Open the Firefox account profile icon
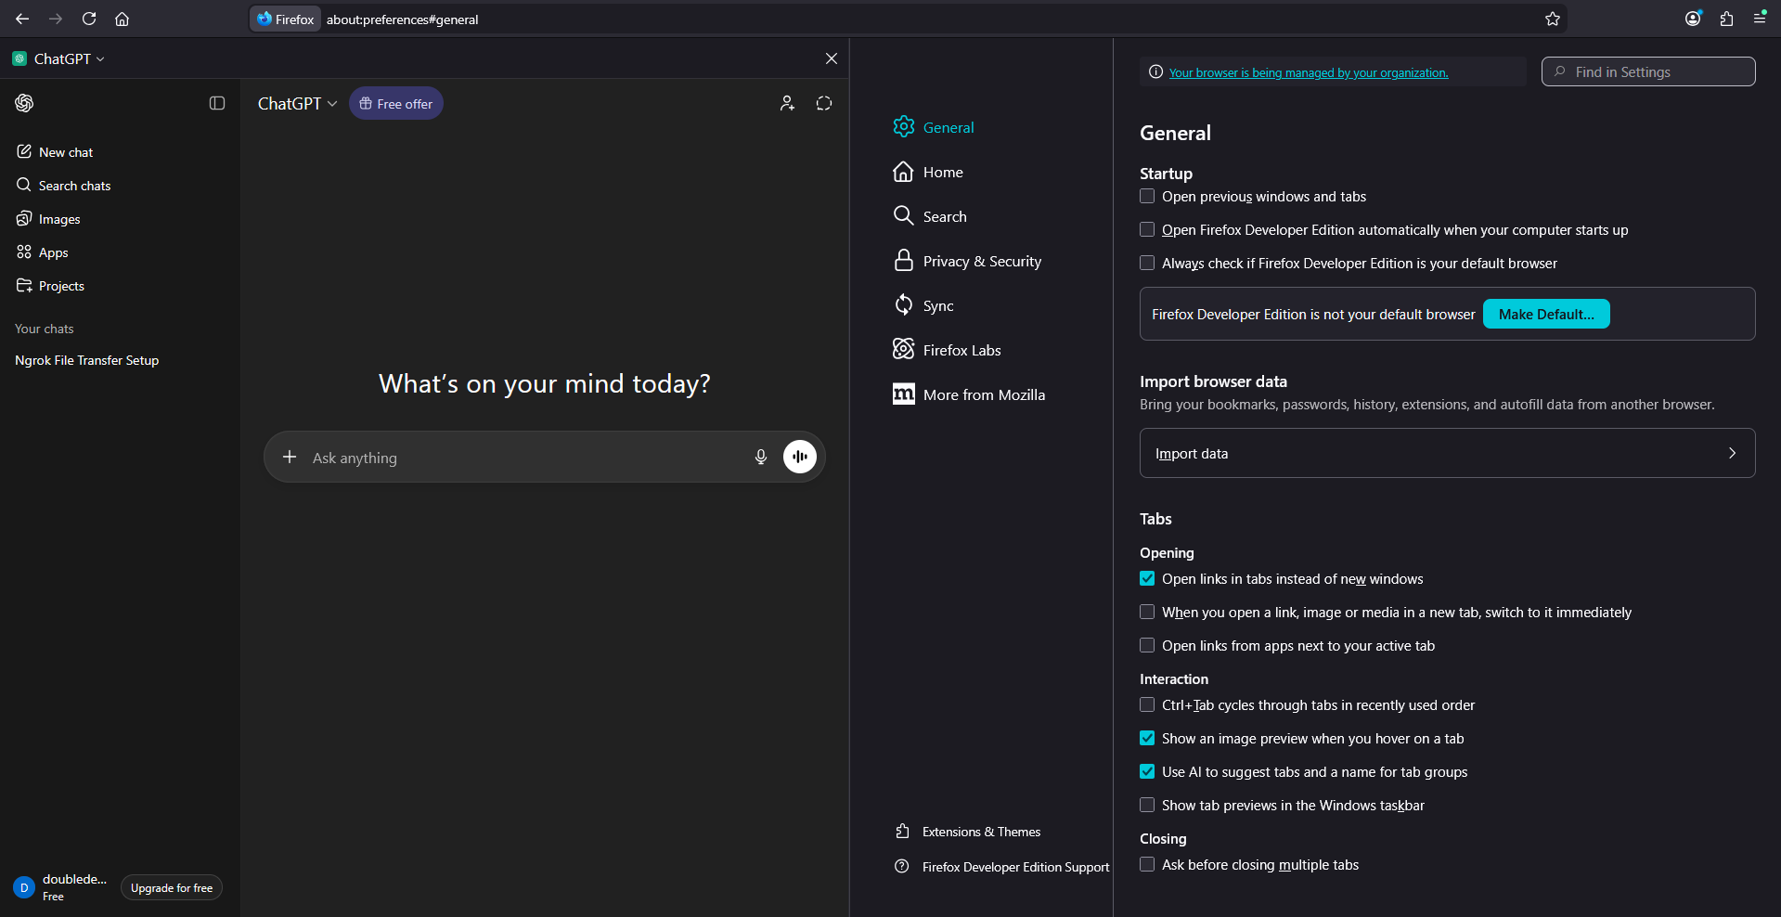1781x917 pixels. (x=1693, y=19)
